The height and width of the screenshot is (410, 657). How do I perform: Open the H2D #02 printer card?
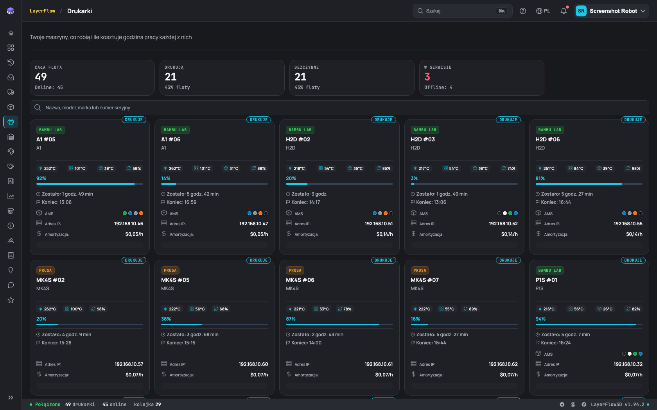point(339,187)
